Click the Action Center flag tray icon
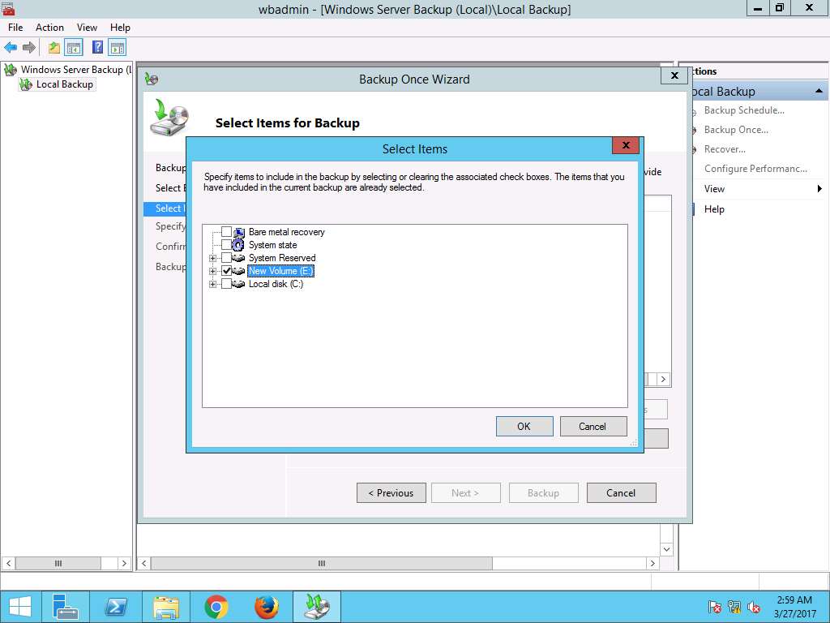The width and height of the screenshot is (830, 623). (715, 607)
